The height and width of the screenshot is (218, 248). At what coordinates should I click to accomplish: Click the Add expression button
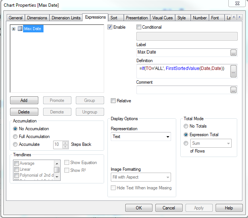click(24, 100)
